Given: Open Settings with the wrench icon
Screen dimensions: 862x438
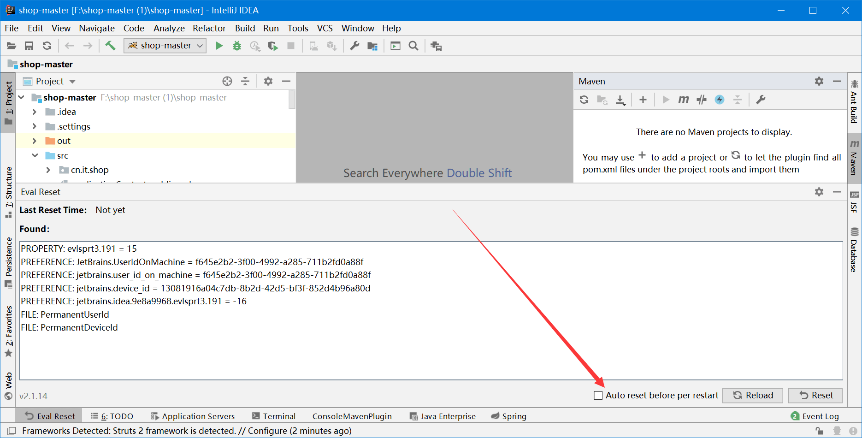Looking at the screenshot, I should tap(354, 46).
